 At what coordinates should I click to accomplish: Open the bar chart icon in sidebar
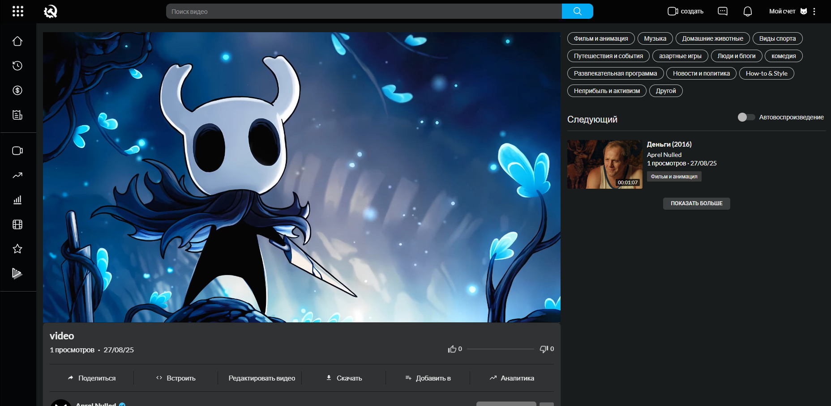point(17,200)
